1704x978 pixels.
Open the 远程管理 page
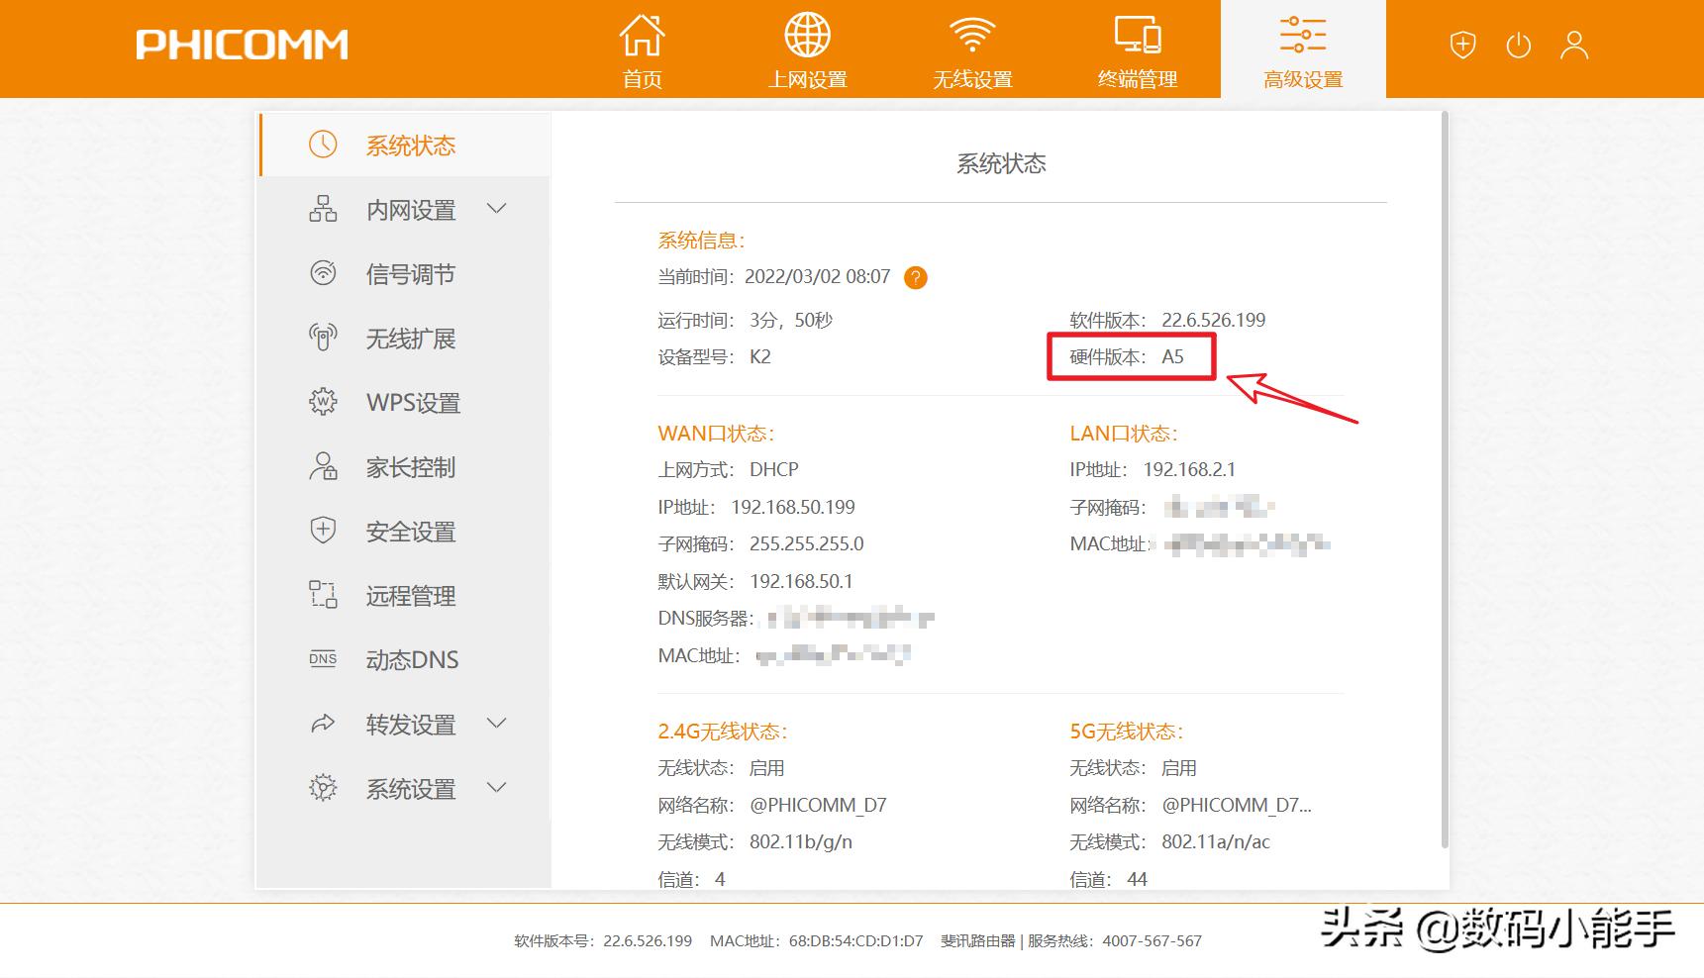(411, 595)
